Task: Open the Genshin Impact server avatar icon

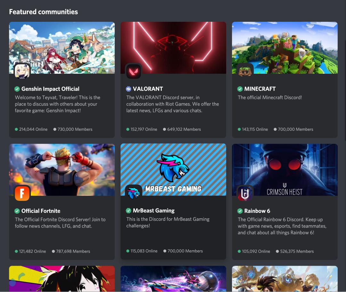Action: 22,71
